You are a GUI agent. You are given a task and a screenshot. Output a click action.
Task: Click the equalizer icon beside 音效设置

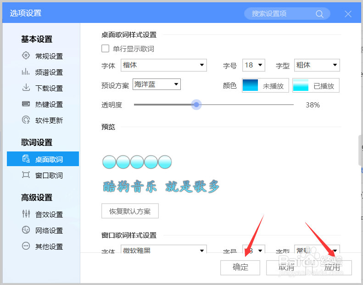(x=26, y=214)
